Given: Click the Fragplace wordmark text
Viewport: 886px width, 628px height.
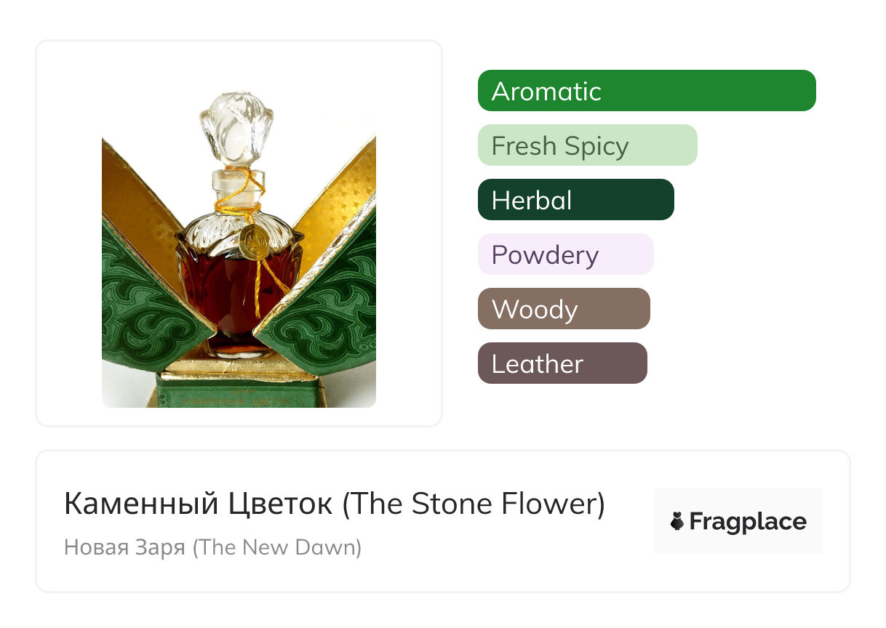Looking at the screenshot, I should [748, 521].
